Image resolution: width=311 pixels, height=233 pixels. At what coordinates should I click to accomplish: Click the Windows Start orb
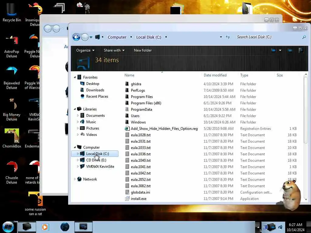point(8,227)
